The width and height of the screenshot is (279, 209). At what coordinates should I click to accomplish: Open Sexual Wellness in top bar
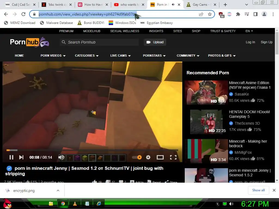point(125,31)
